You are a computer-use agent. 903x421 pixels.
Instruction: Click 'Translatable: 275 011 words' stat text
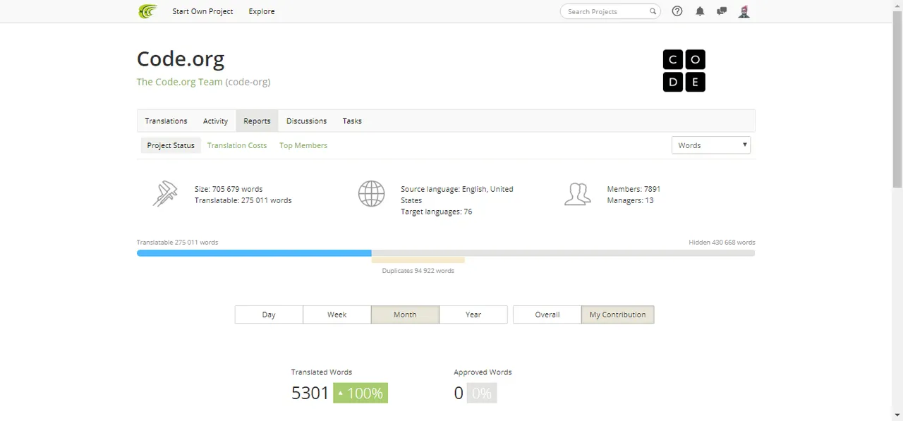click(243, 200)
